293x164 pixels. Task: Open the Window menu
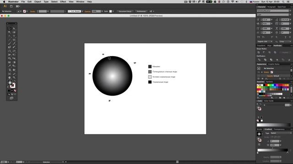80,2
